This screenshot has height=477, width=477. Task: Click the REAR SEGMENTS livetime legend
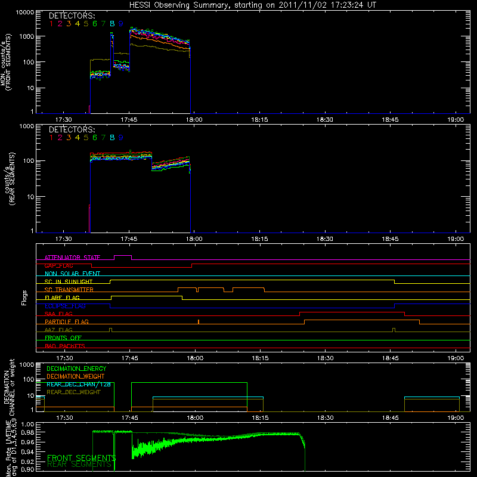[x=79, y=464]
